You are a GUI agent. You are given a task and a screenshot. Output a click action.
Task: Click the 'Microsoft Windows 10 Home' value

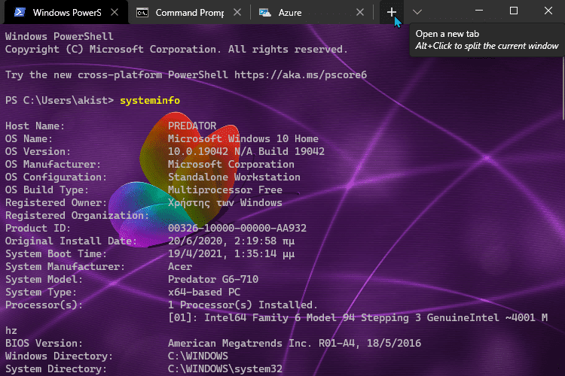pos(243,139)
